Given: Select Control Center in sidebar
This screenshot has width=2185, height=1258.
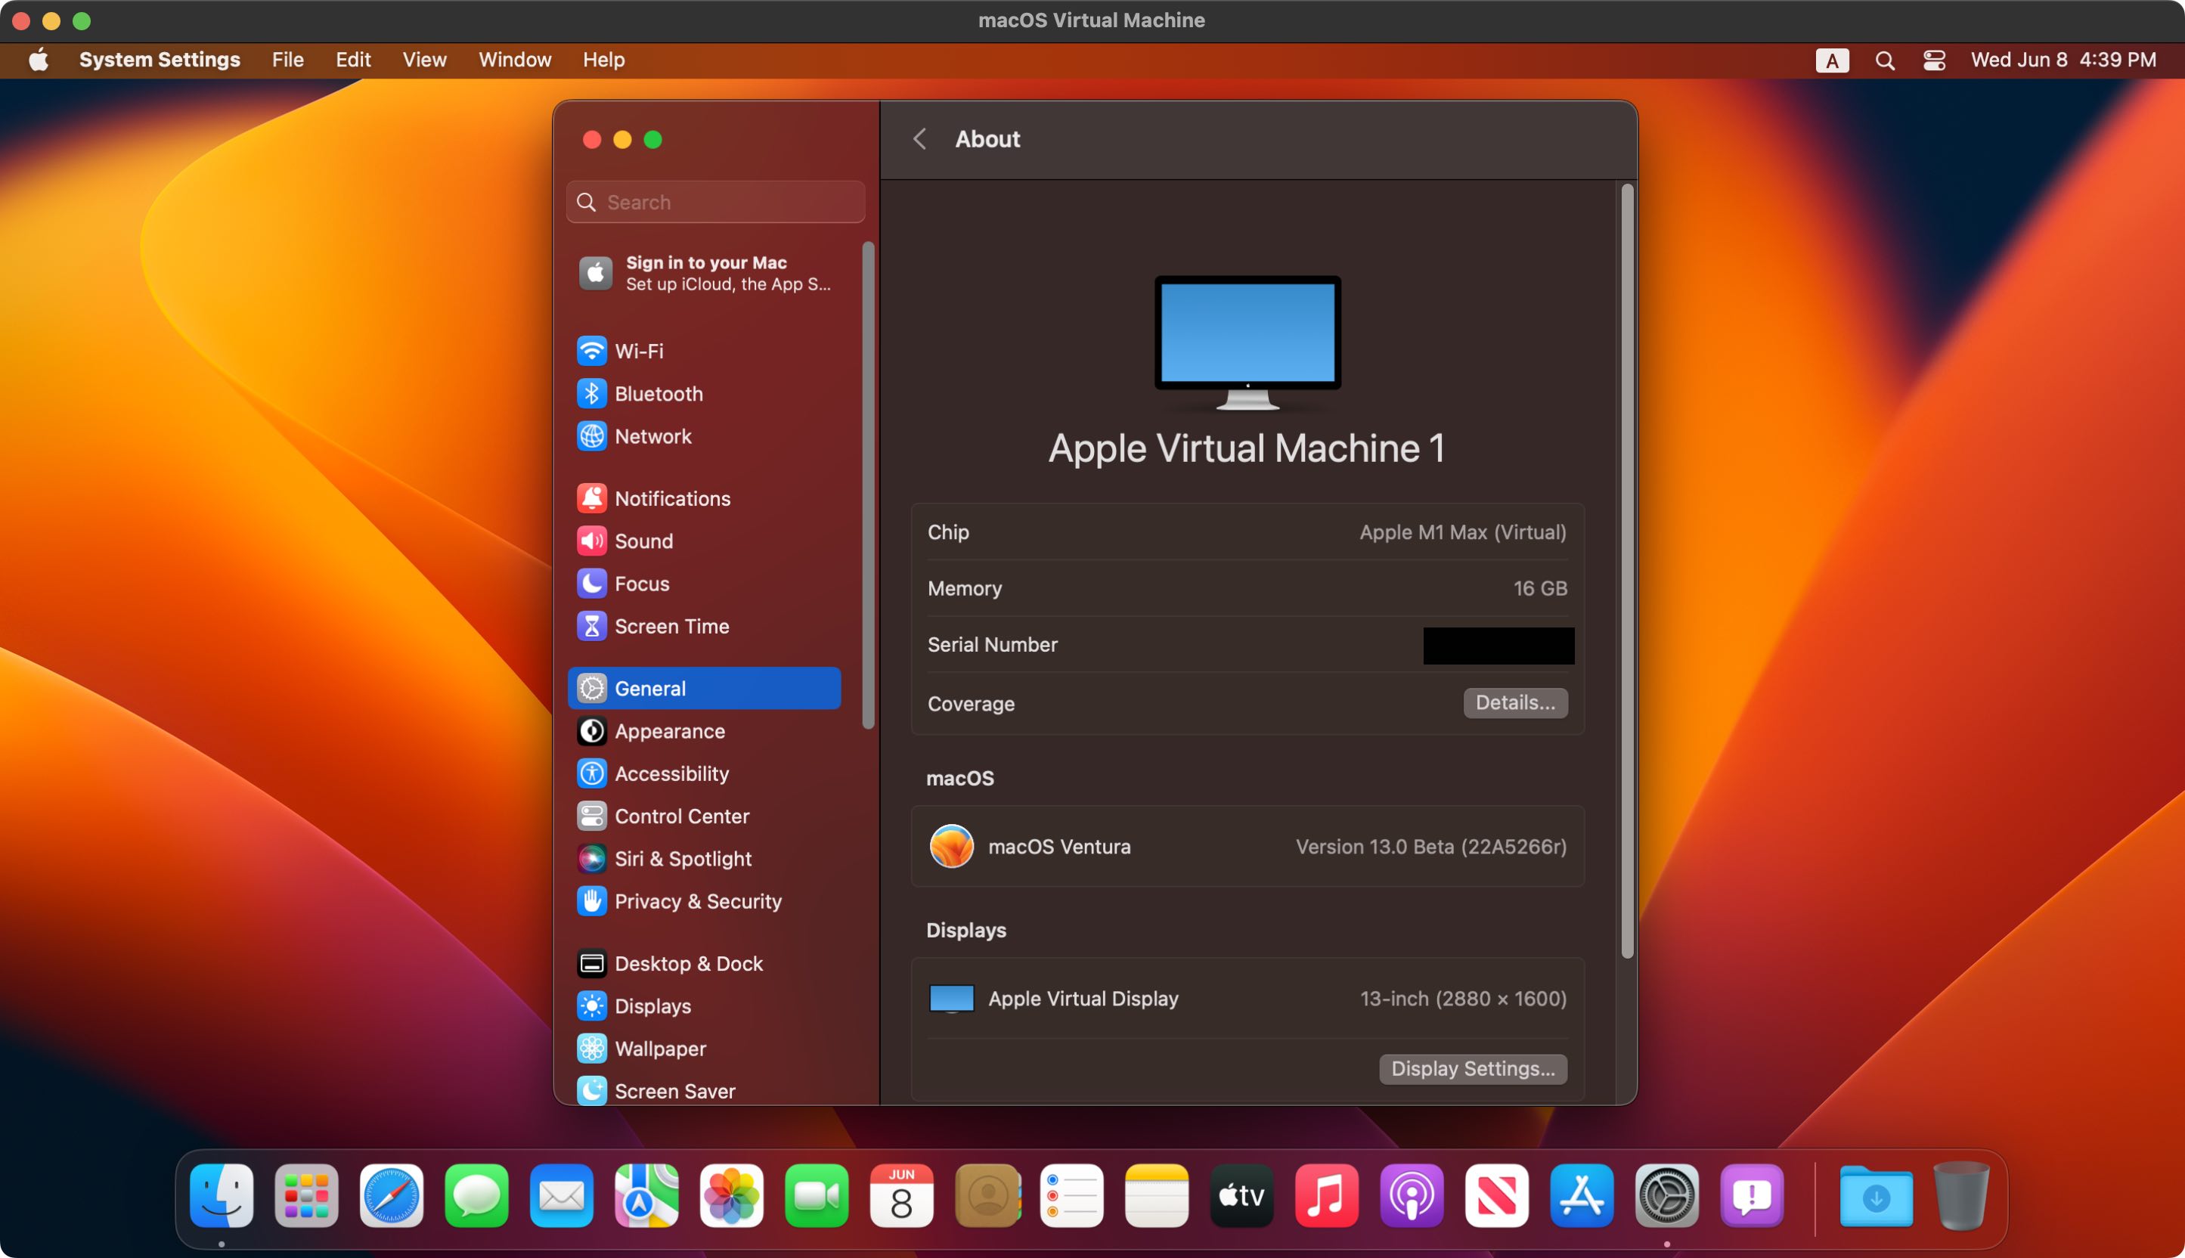Looking at the screenshot, I should click(x=704, y=816).
